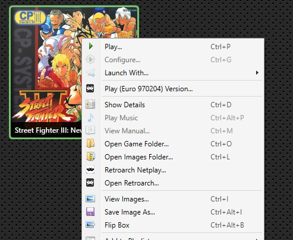Click the Ctrl+O shortcut label

pyautogui.click(x=221, y=144)
